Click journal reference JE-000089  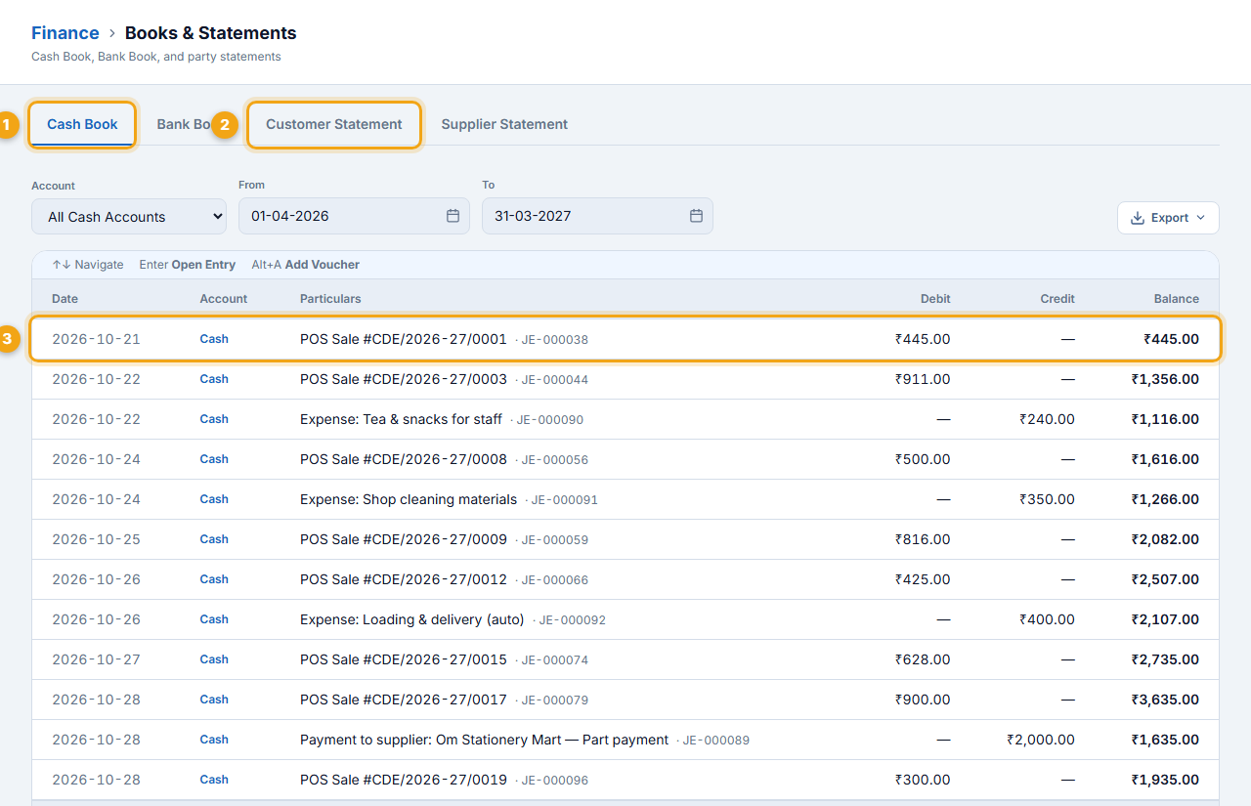[715, 741]
